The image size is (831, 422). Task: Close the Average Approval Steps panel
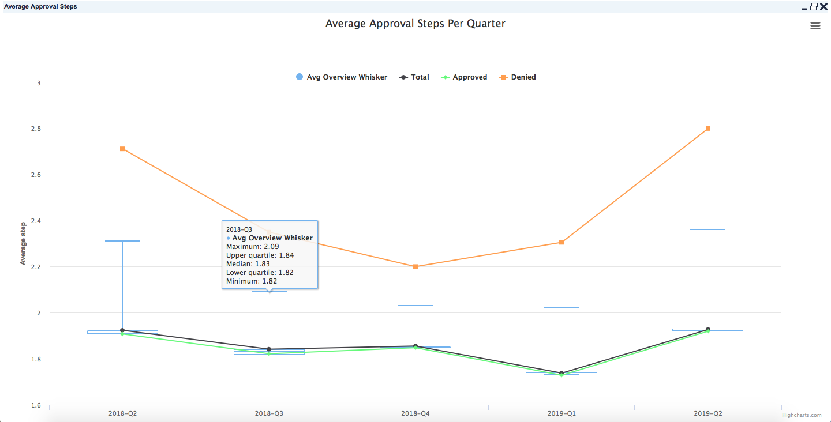(x=823, y=7)
